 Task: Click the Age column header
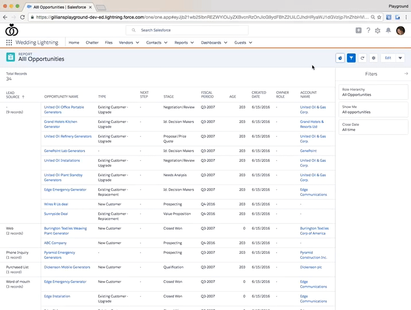click(232, 96)
